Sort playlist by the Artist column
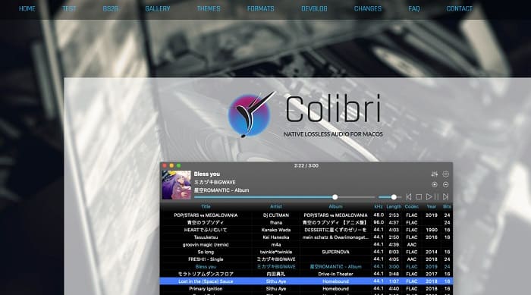 pos(276,206)
